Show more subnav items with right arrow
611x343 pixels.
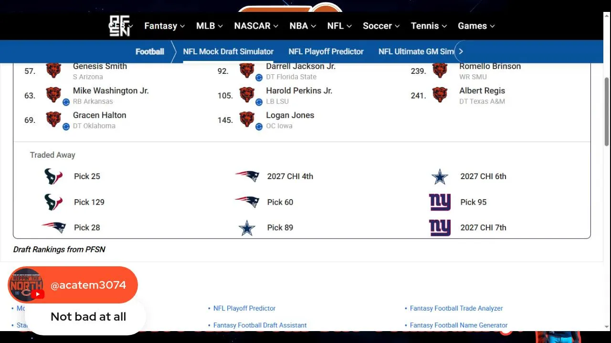[461, 51]
